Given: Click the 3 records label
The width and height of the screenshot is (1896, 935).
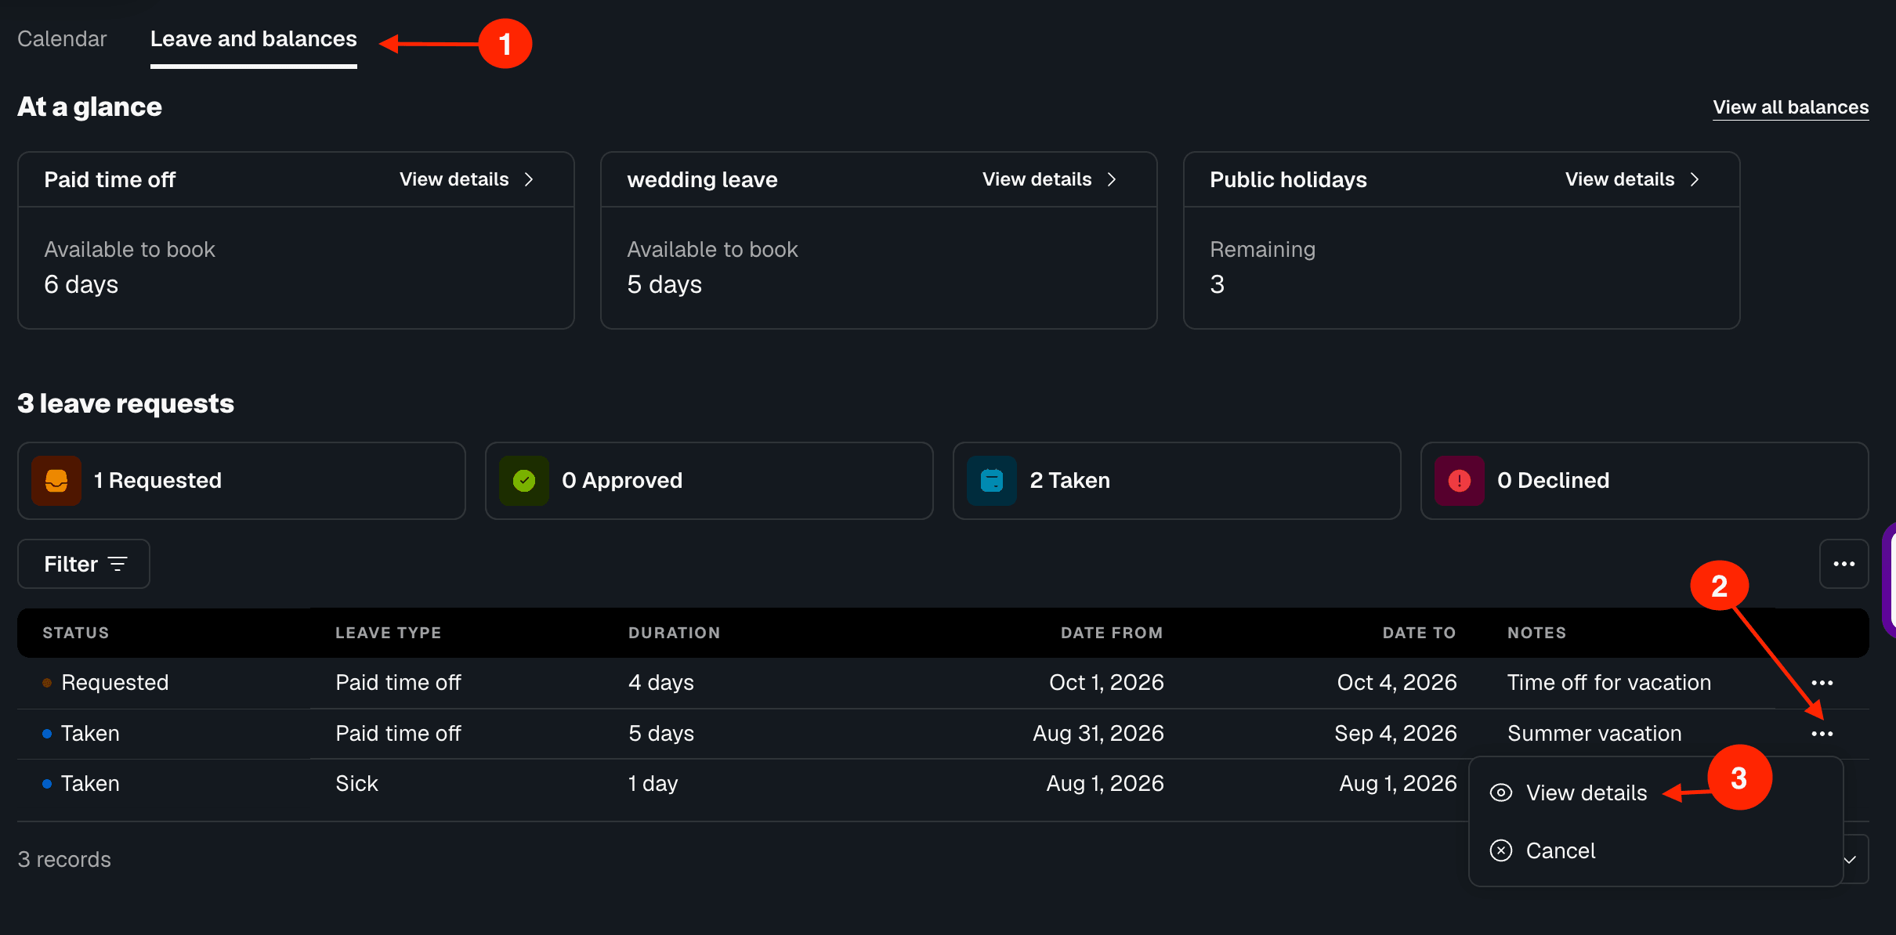Looking at the screenshot, I should [x=64, y=860].
